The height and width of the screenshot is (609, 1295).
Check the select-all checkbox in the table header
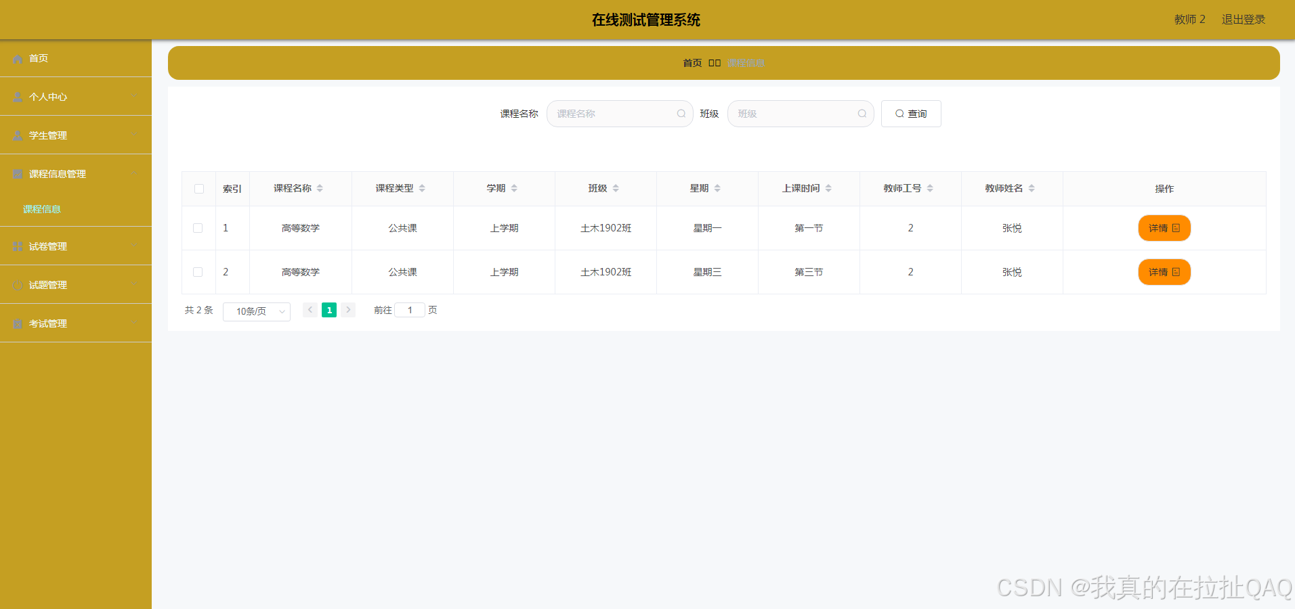198,188
